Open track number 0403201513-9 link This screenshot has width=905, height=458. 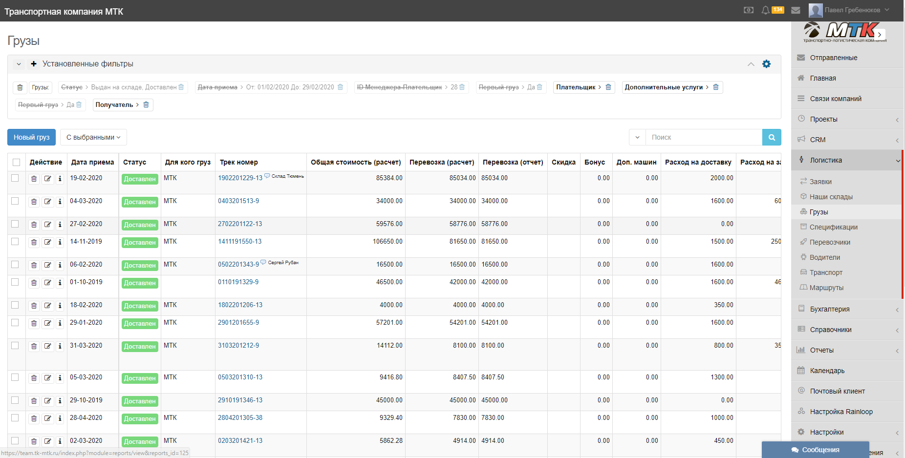tap(238, 201)
